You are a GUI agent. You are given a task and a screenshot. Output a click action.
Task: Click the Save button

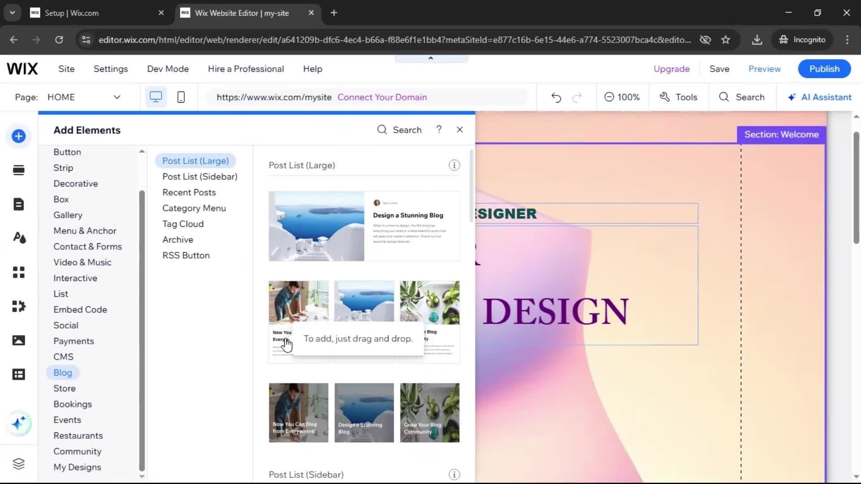719,69
